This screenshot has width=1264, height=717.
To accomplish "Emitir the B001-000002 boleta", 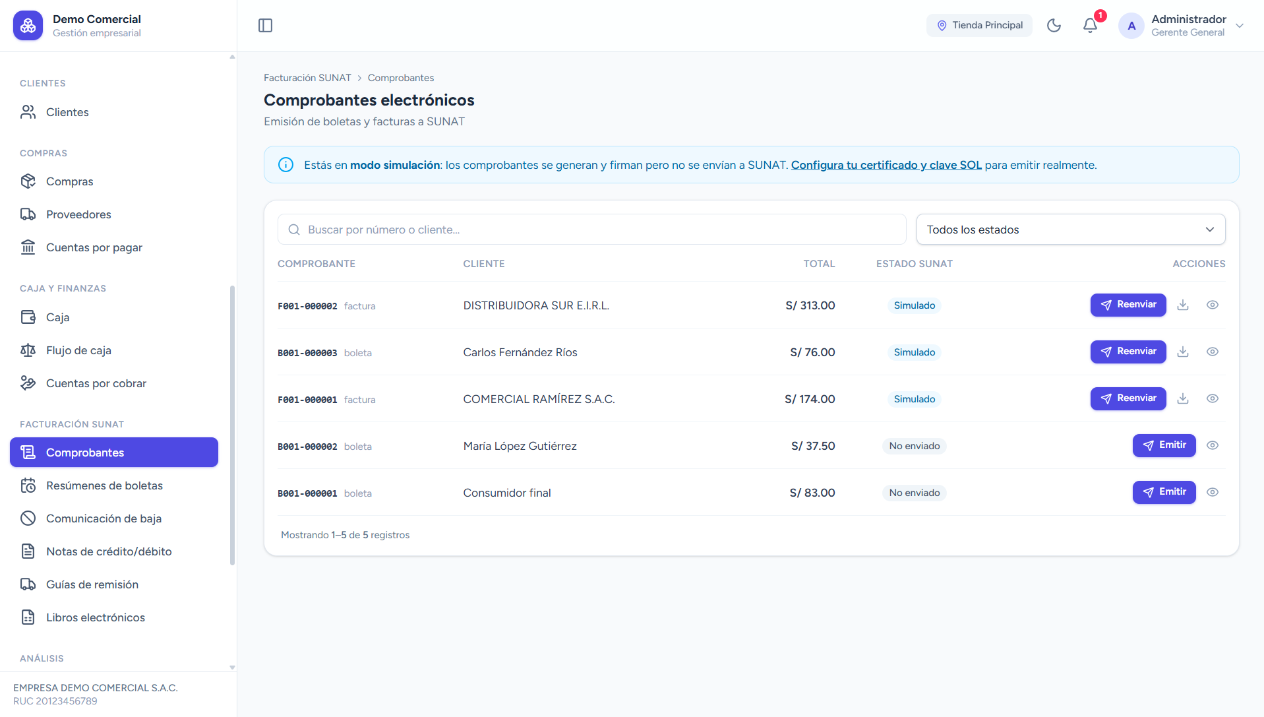I will (x=1164, y=445).
